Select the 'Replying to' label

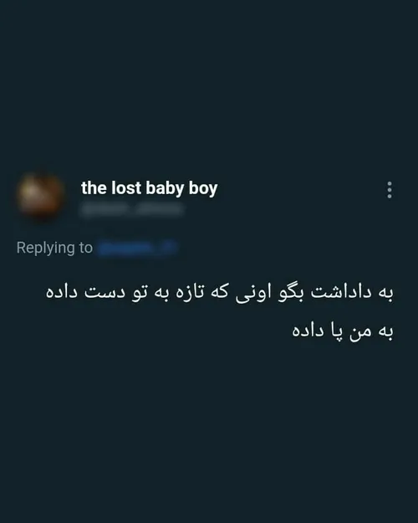54,248
